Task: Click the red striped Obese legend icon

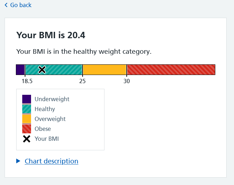Action: tap(26, 129)
